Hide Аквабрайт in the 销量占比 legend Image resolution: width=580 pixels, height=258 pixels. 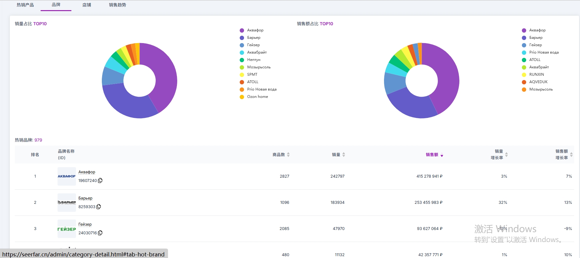point(253,52)
